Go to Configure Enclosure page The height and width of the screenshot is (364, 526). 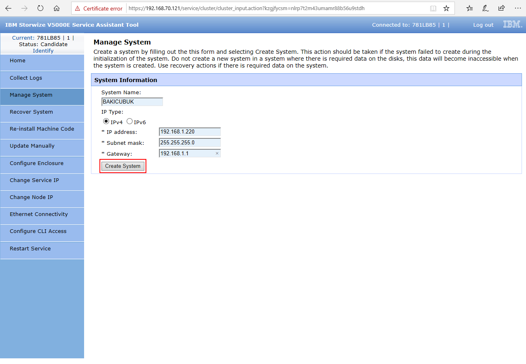click(36, 163)
